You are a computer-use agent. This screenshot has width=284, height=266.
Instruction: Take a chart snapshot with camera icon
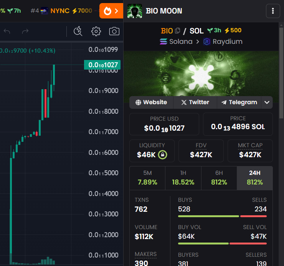(114, 31)
